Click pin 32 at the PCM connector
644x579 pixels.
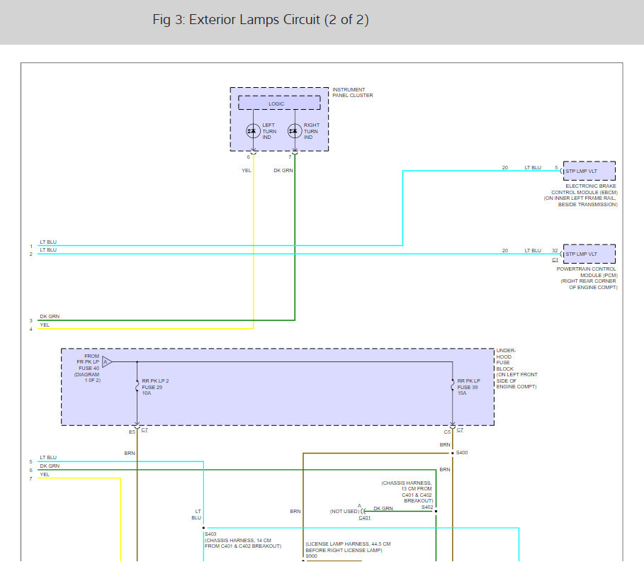coord(555,251)
